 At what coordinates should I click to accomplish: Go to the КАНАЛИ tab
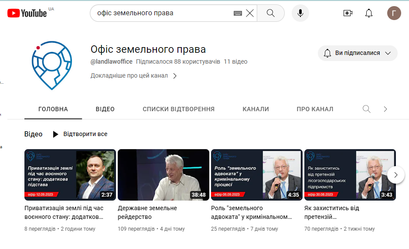256,109
